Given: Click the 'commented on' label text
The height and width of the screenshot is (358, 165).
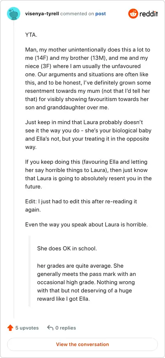Looking at the screenshot, I should pos(77,14).
